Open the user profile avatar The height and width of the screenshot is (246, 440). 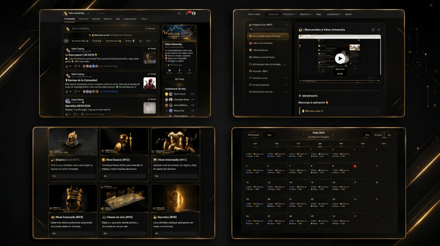tap(194, 13)
